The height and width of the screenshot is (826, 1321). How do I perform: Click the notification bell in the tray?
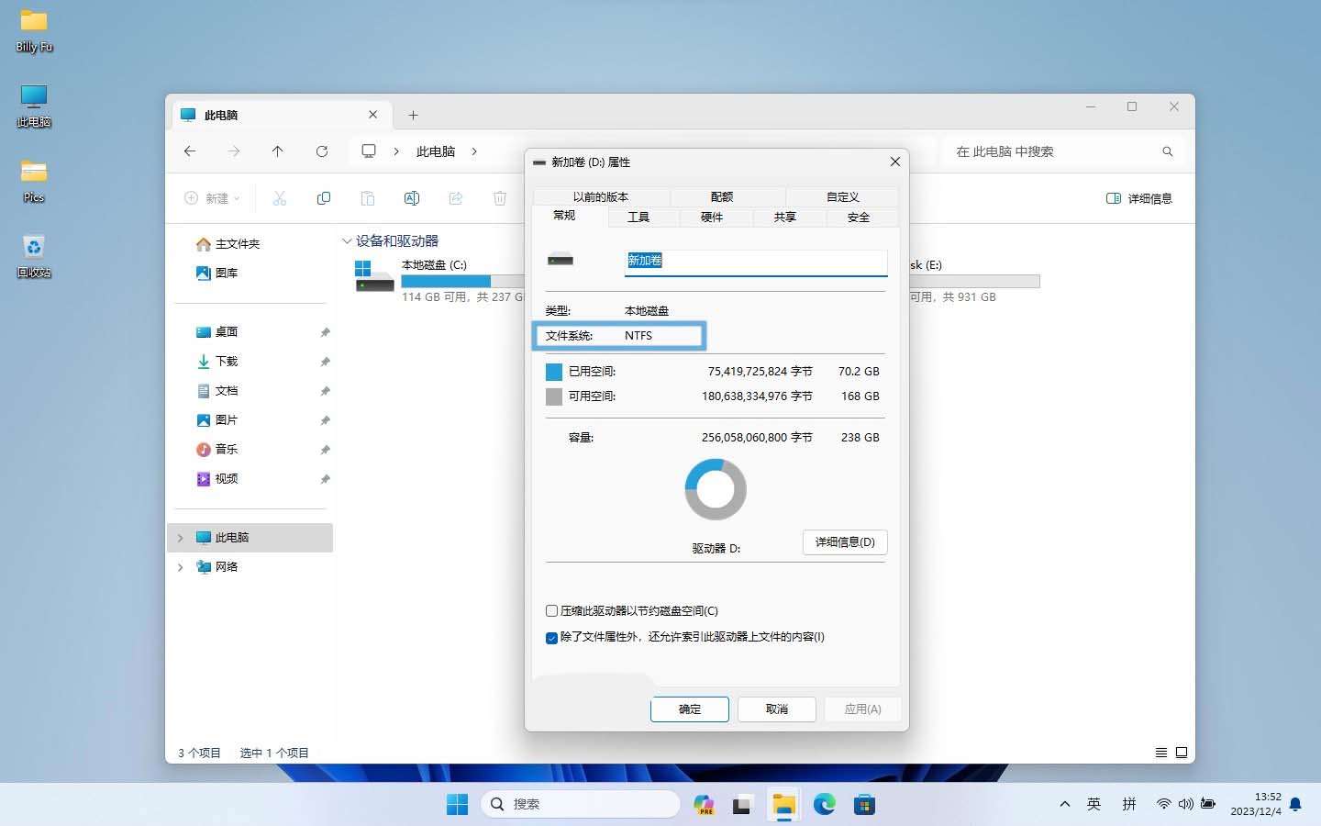click(x=1295, y=805)
